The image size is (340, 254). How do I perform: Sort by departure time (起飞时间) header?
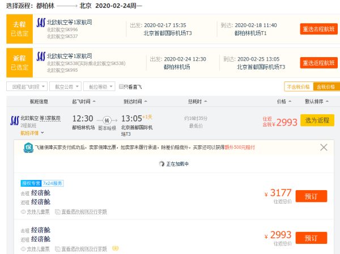coord(83,102)
